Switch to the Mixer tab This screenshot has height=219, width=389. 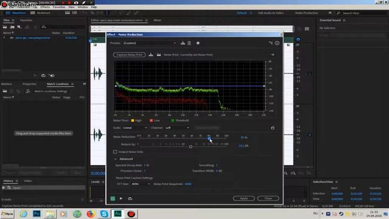tap(157, 20)
